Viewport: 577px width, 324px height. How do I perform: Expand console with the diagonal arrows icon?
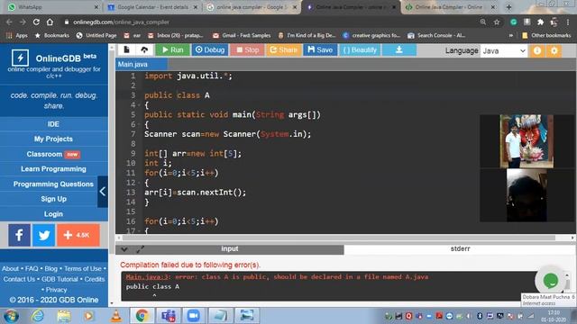[x=141, y=249]
